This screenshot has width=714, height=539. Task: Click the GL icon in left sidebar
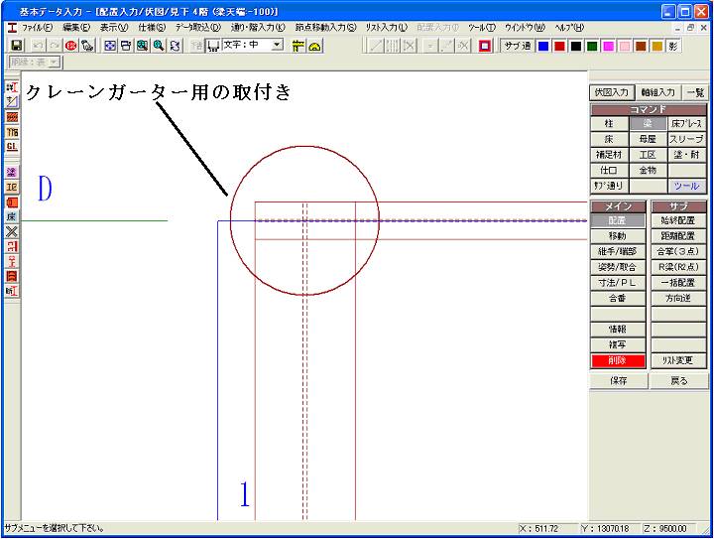click(x=12, y=147)
